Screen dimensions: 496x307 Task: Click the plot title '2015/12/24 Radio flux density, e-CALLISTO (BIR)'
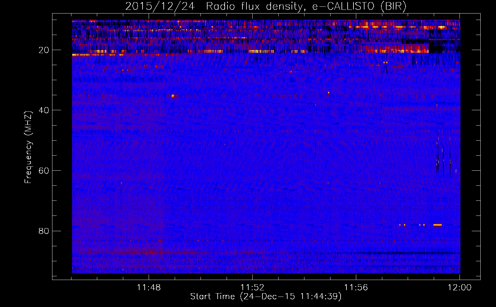point(266,6)
